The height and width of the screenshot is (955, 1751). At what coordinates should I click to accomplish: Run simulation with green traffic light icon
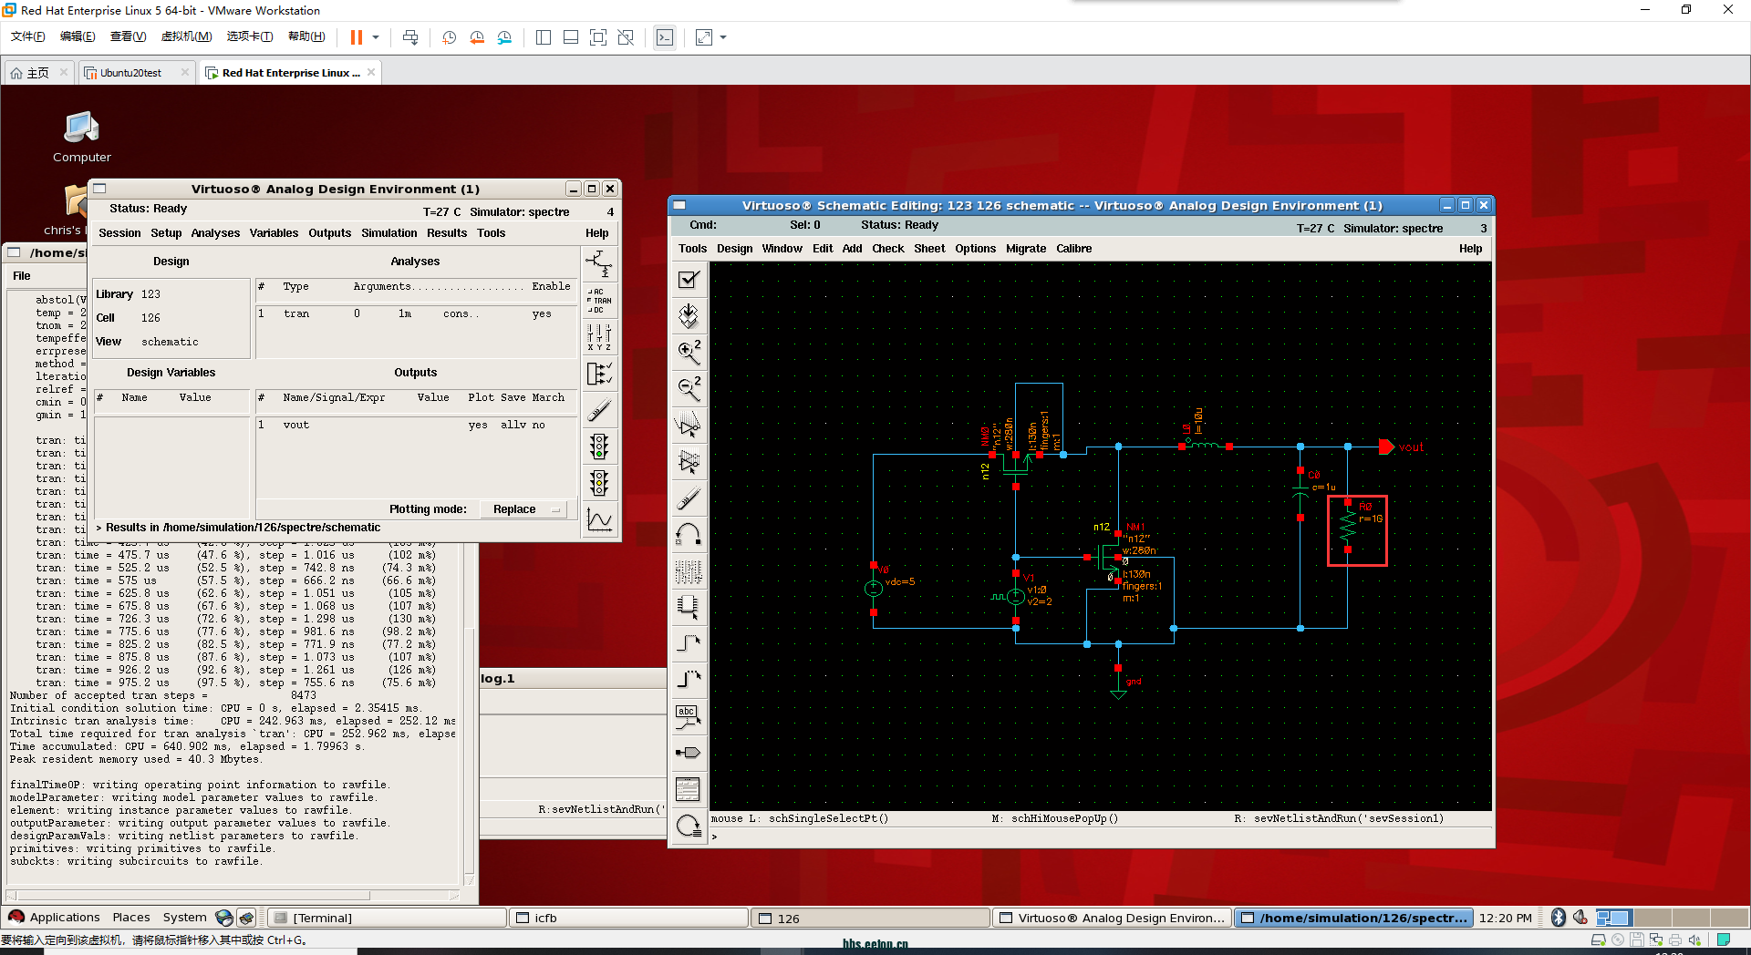coord(599,447)
